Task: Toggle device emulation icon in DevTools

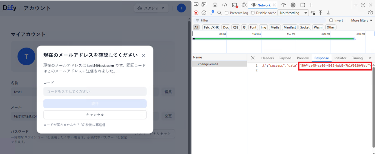Action: [204, 5]
